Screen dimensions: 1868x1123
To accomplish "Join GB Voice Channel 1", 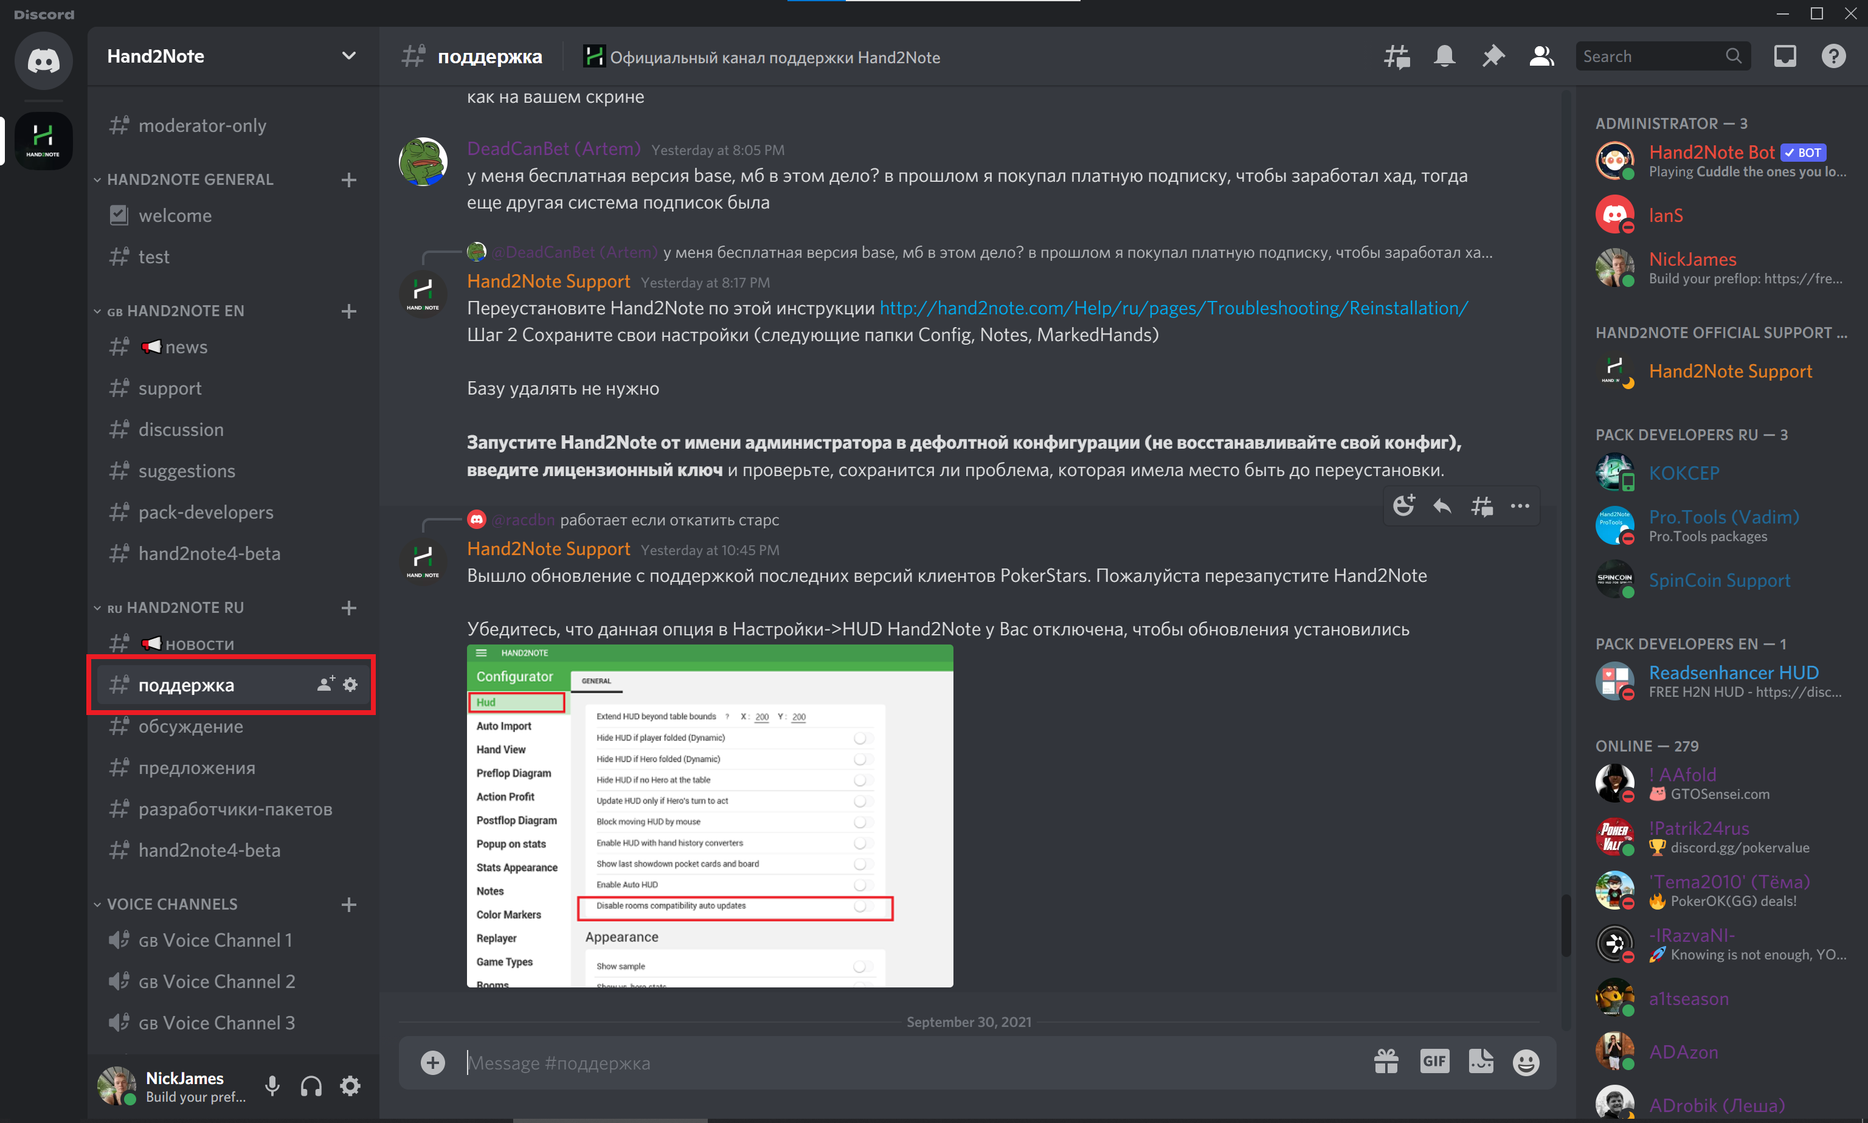I will click(x=233, y=941).
